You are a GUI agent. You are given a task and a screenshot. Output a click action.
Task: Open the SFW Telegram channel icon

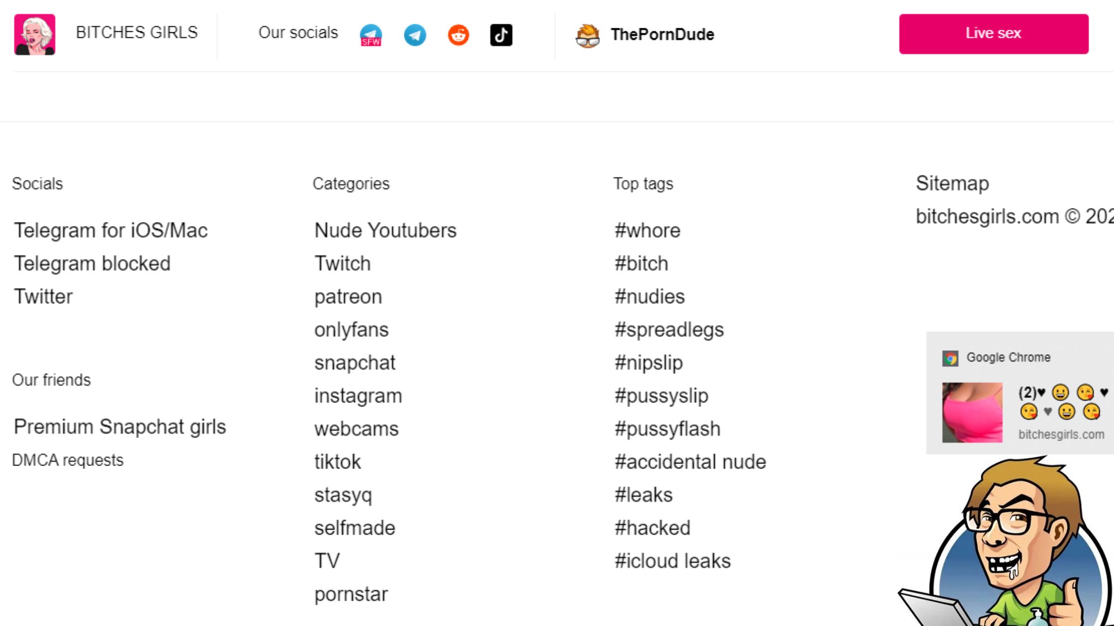pos(371,35)
